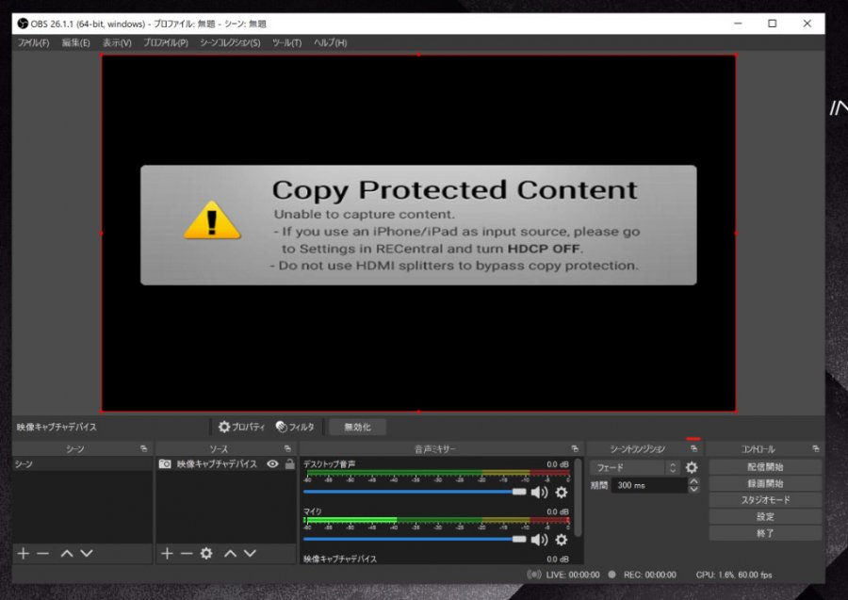Image resolution: width=848 pixels, height=600 pixels.
Task: Move source up in sources list
Action: (231, 554)
